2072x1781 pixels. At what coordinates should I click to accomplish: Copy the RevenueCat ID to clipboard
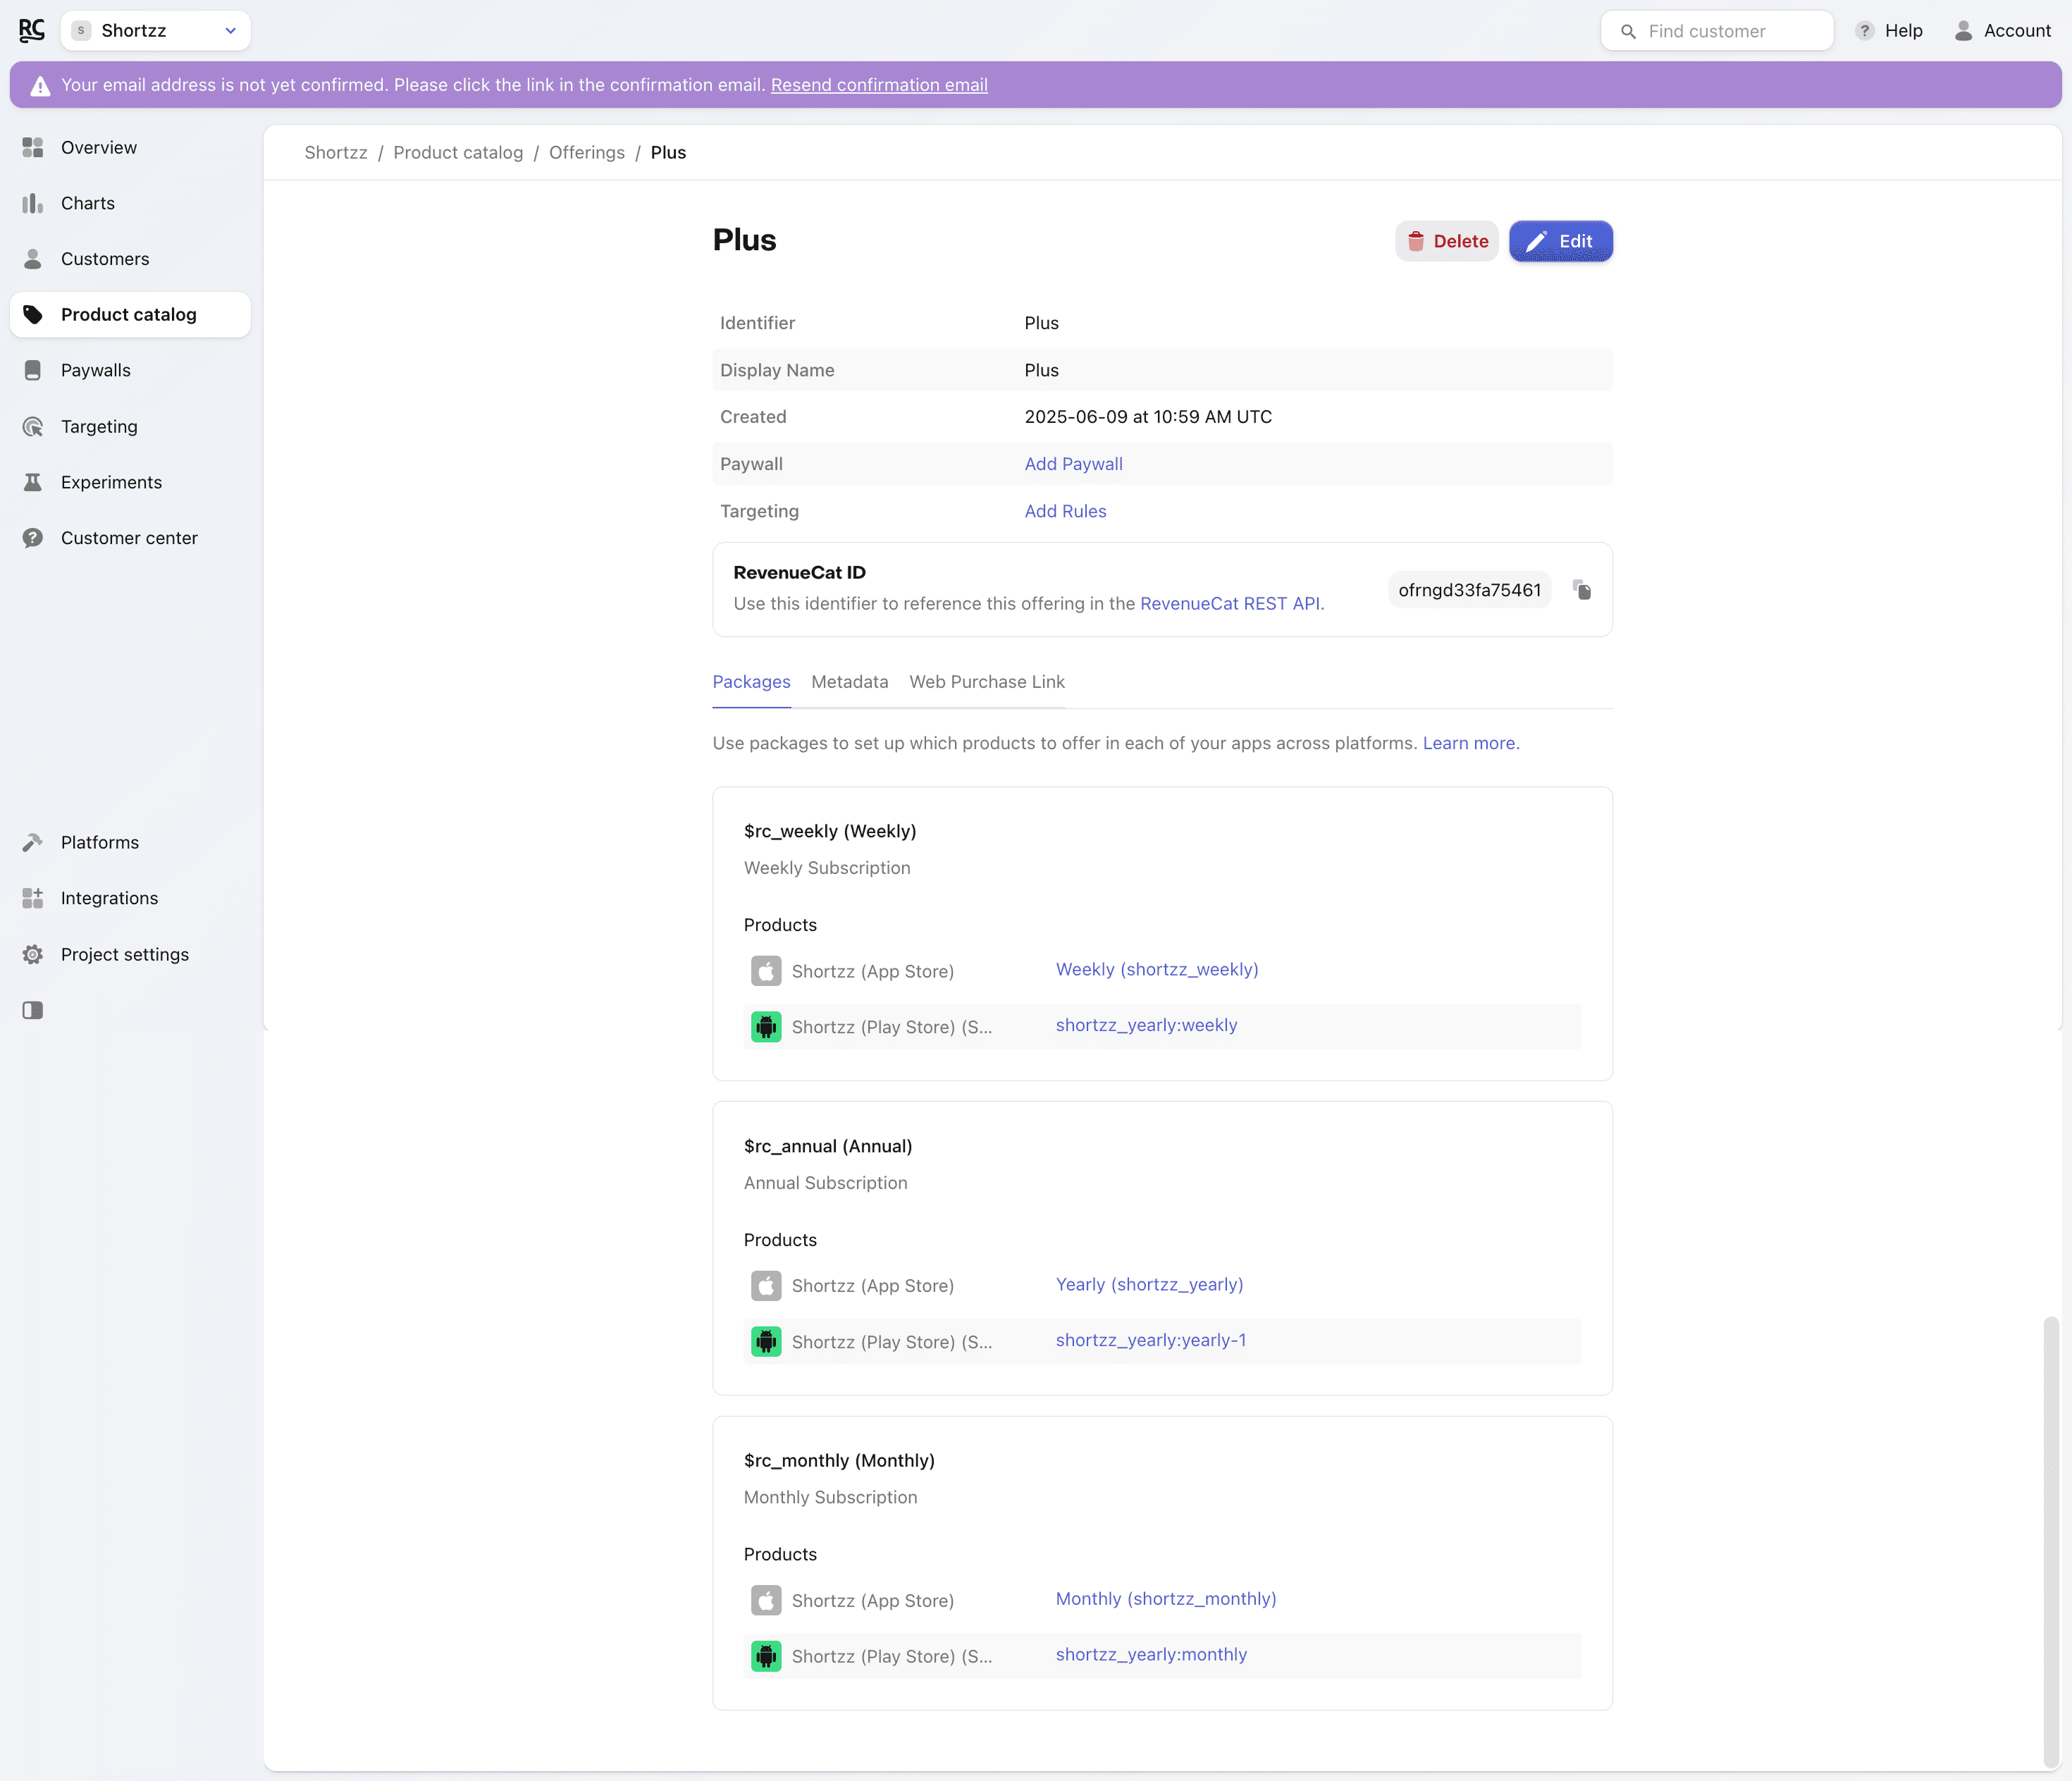pyautogui.click(x=1581, y=590)
